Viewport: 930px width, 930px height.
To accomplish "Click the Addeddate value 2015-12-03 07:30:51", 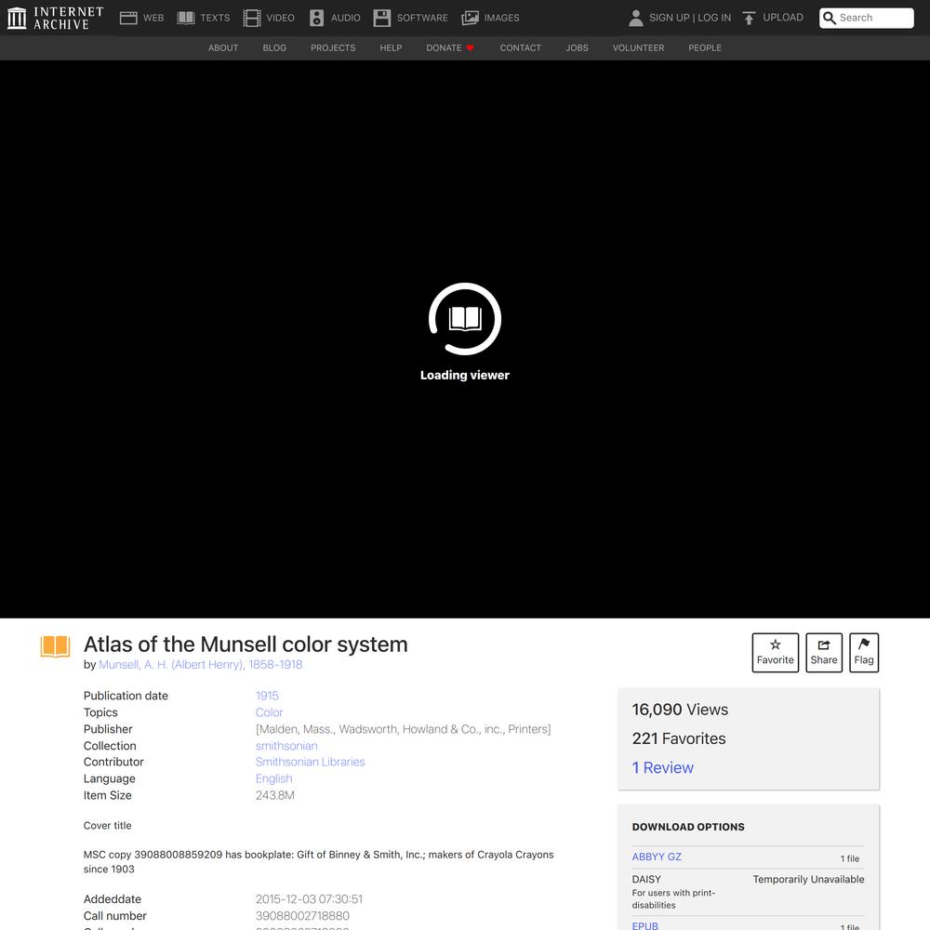I will click(x=309, y=899).
